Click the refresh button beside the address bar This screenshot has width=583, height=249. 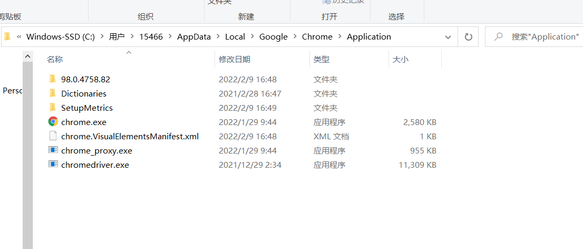pos(469,36)
